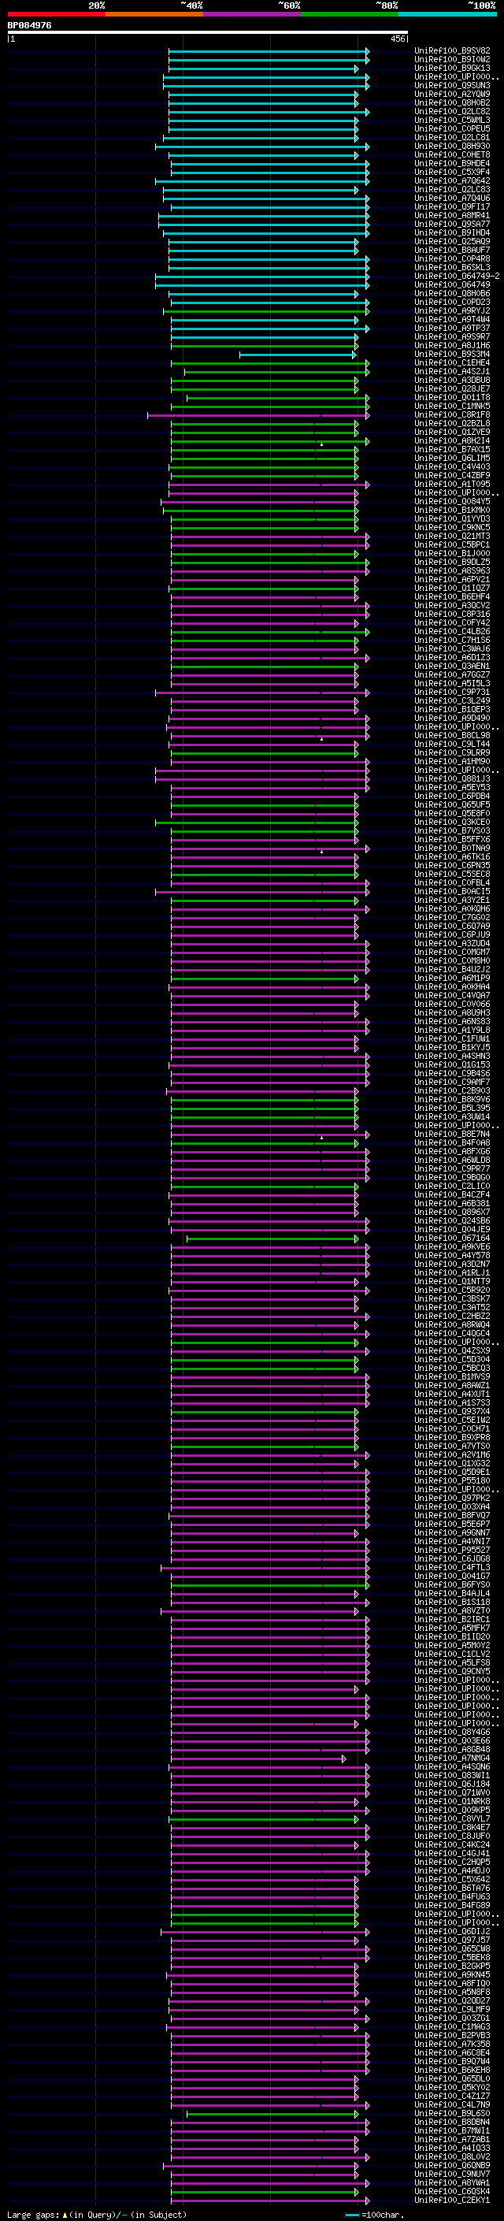
Task: Select UniRef100_Q25AQ9 label
Action: (452, 241)
